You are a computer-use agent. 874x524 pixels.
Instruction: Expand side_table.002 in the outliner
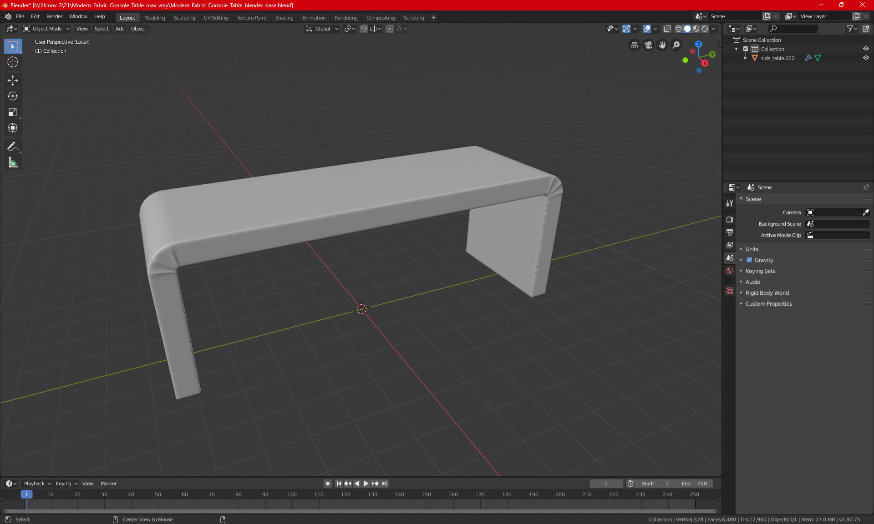pos(745,58)
